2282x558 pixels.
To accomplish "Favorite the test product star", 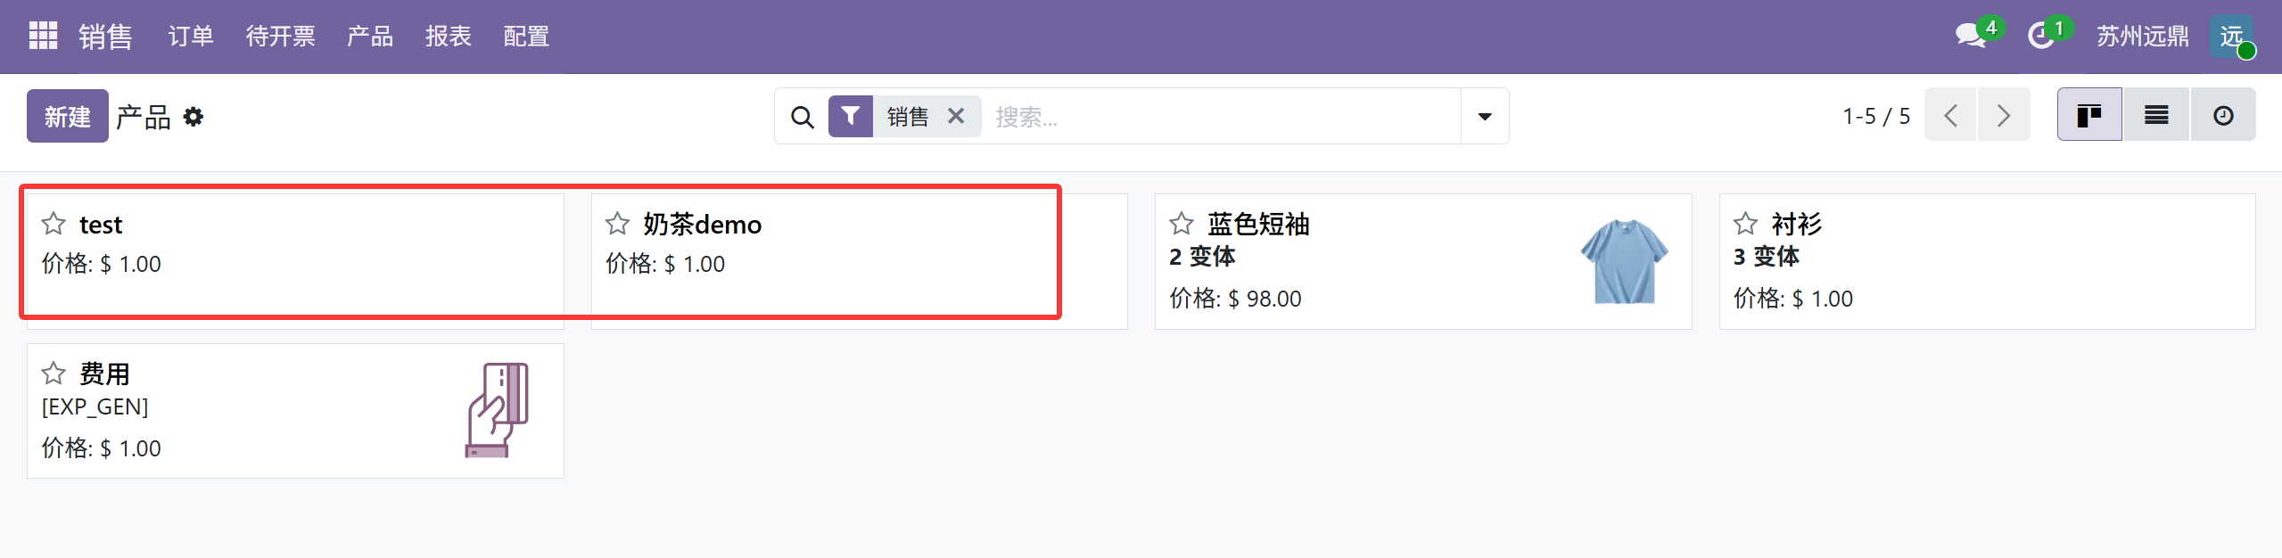I will [x=54, y=224].
